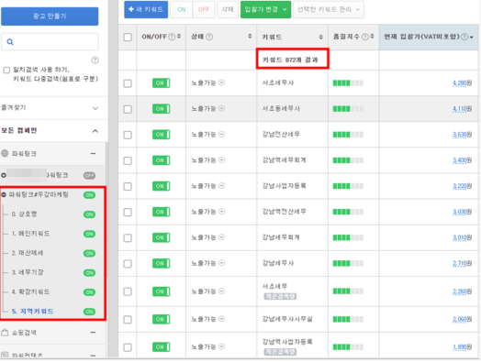
Task: Click the 삭제 button
Action: [x=228, y=9]
